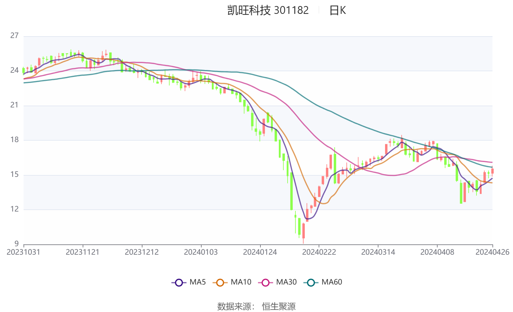The height and width of the screenshot is (312, 513).
Task: Click the 20240103 date axis label
Action: click(201, 252)
